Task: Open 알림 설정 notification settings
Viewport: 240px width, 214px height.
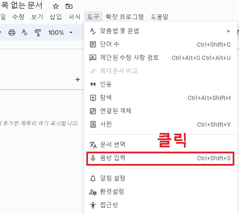Action: [161, 178]
